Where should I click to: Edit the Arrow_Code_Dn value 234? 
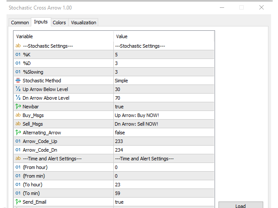(x=164, y=150)
